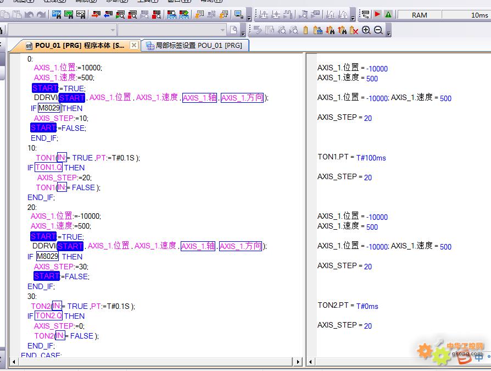Jump to next bookmark down-arrow icon
Viewport: 491px width, 371px height.
point(330,30)
